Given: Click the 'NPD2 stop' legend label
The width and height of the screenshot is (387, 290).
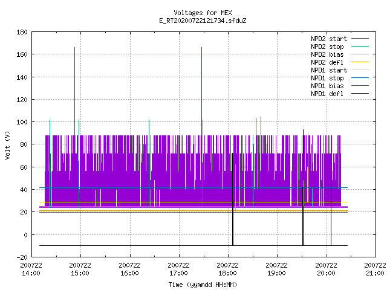Looking at the screenshot, I should pos(327,47).
